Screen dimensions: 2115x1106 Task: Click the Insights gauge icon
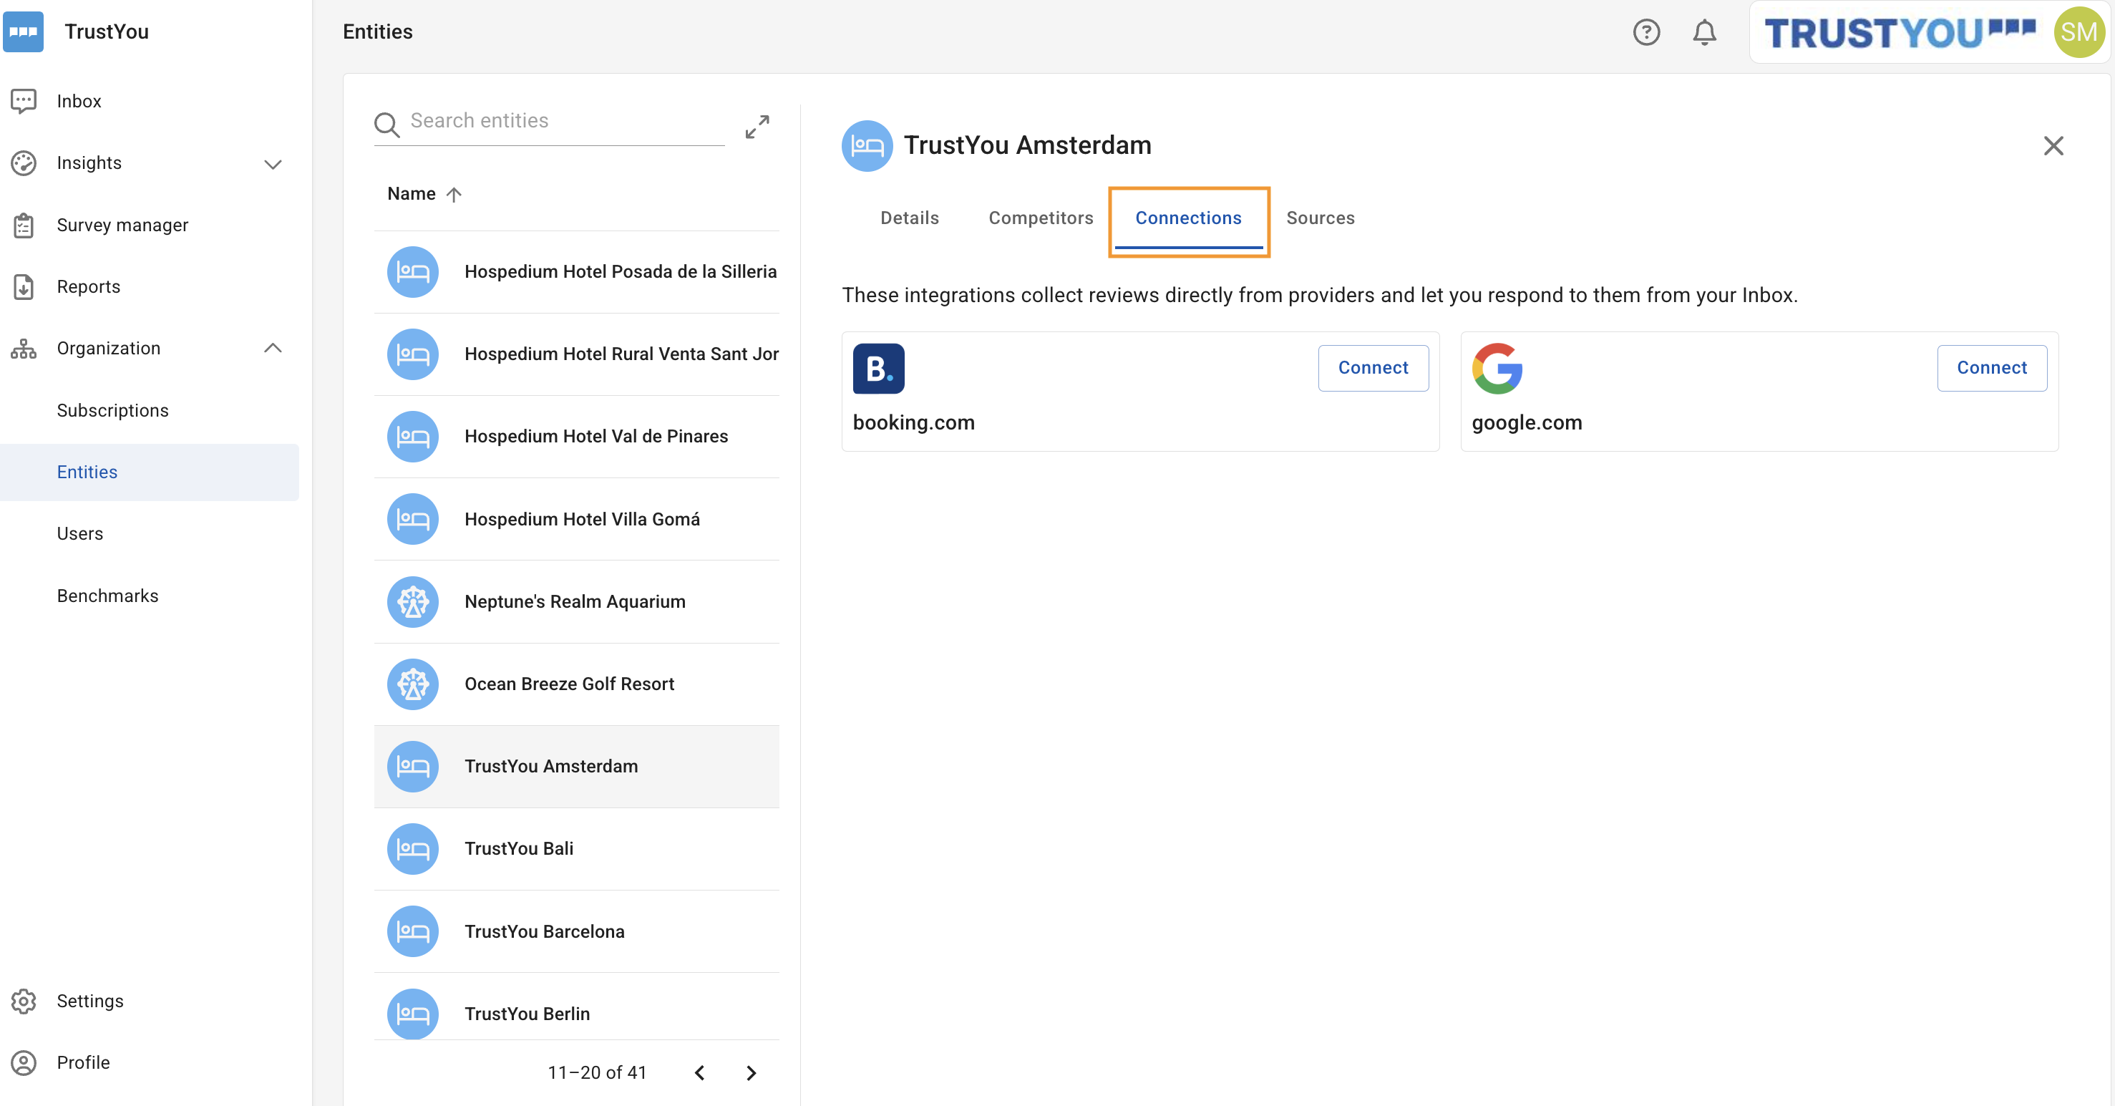[x=24, y=162]
